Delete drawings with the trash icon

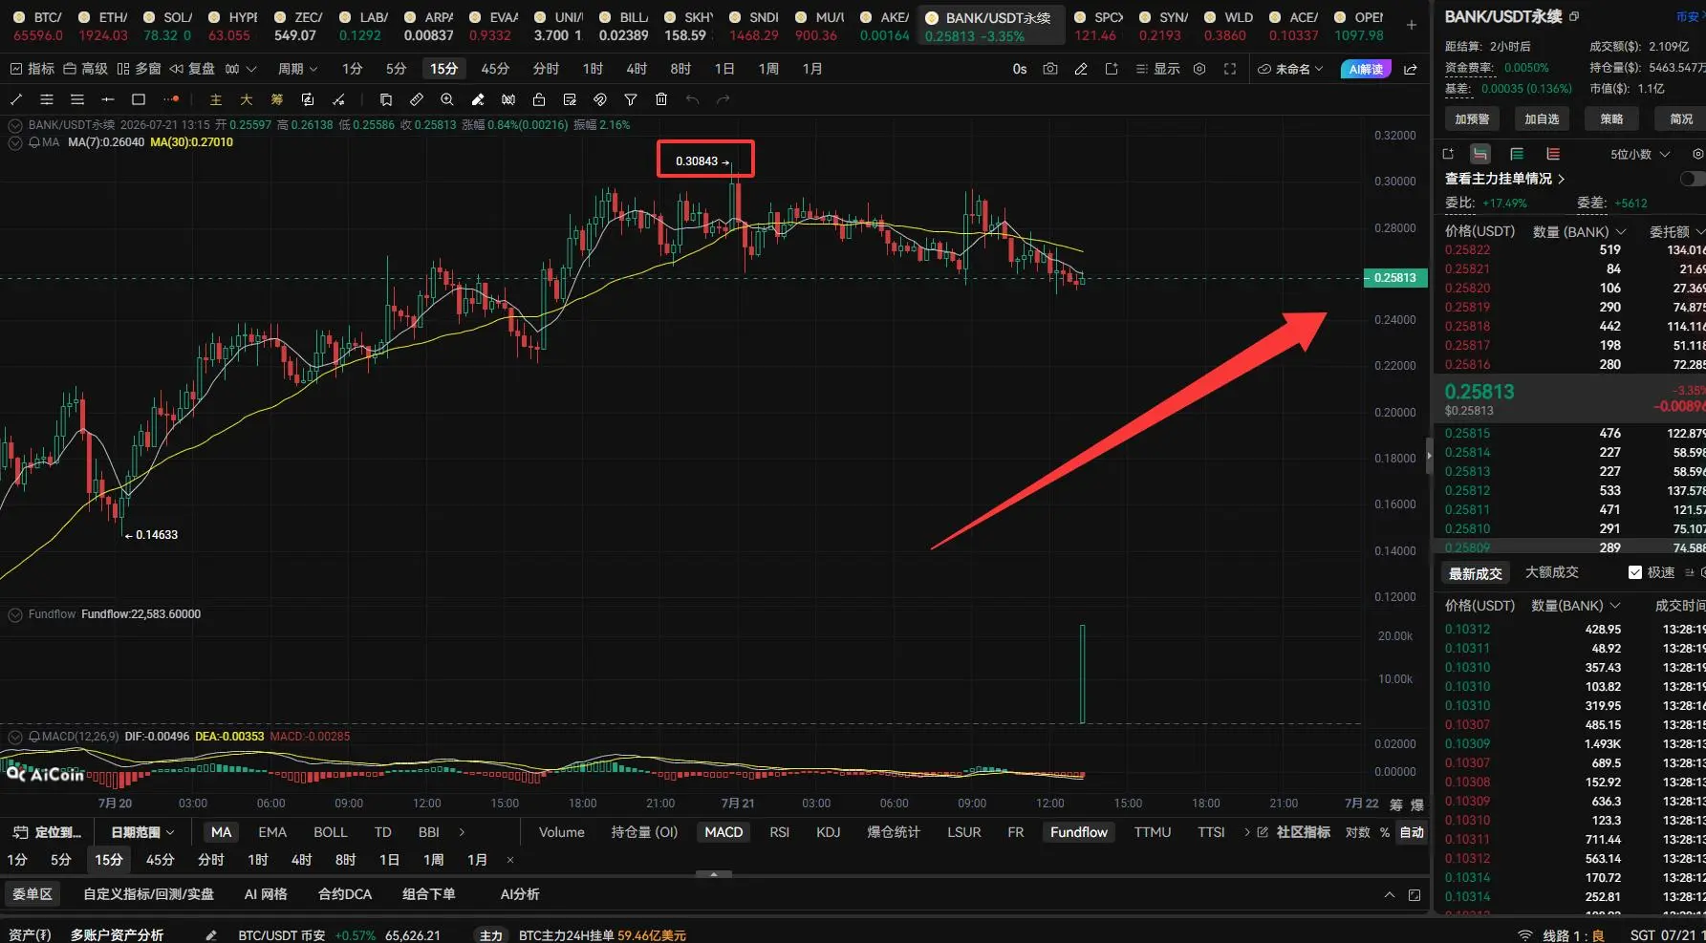[661, 99]
